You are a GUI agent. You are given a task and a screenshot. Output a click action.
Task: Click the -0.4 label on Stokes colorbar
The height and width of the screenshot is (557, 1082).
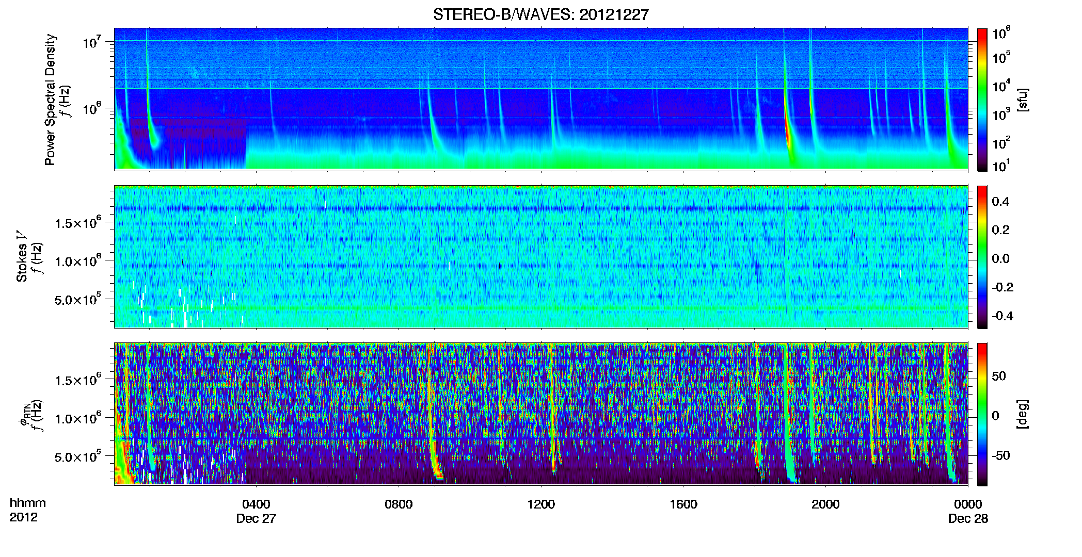1003,316
